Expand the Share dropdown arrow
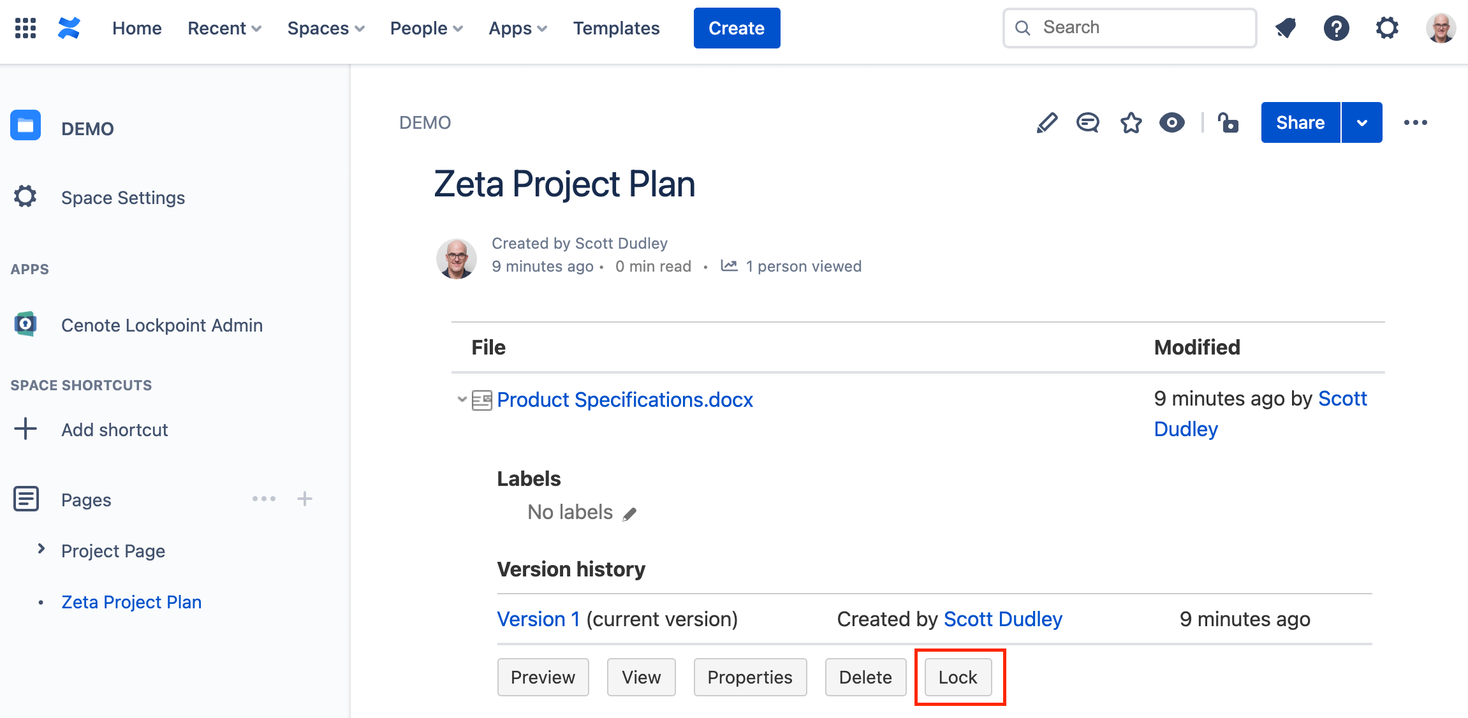1468x718 pixels. [x=1362, y=122]
